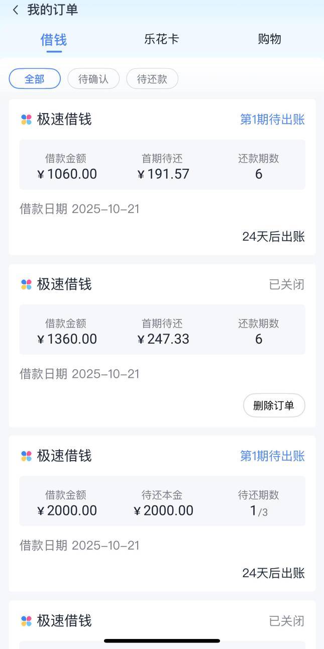The image size is (324, 649).
Task: Tap the app logo on the ¥1360.00 order
Action: pos(26,284)
